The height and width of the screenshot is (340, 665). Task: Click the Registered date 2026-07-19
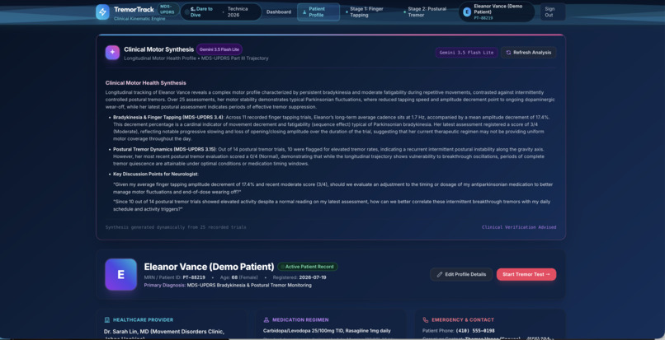tap(313, 277)
